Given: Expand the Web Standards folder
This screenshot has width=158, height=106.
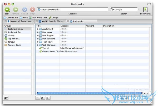Looking at the screenshot, I should point(38,45).
